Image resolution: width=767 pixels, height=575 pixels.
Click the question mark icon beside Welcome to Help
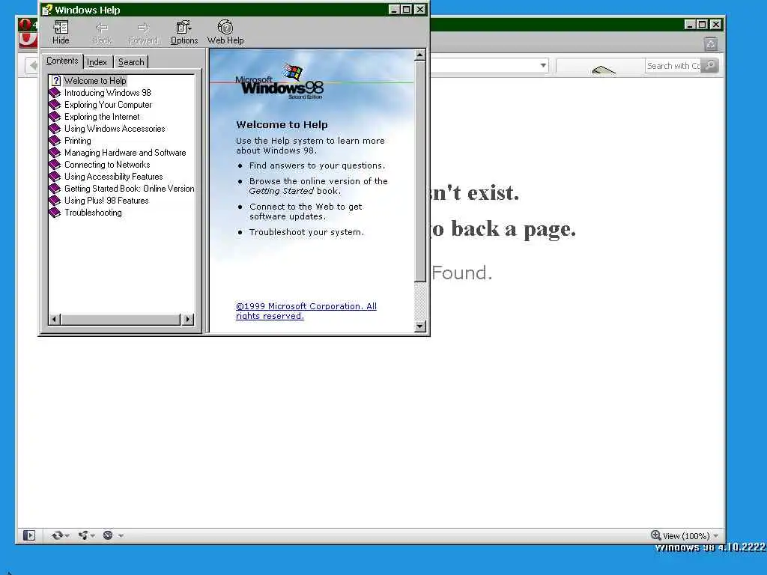[55, 81]
